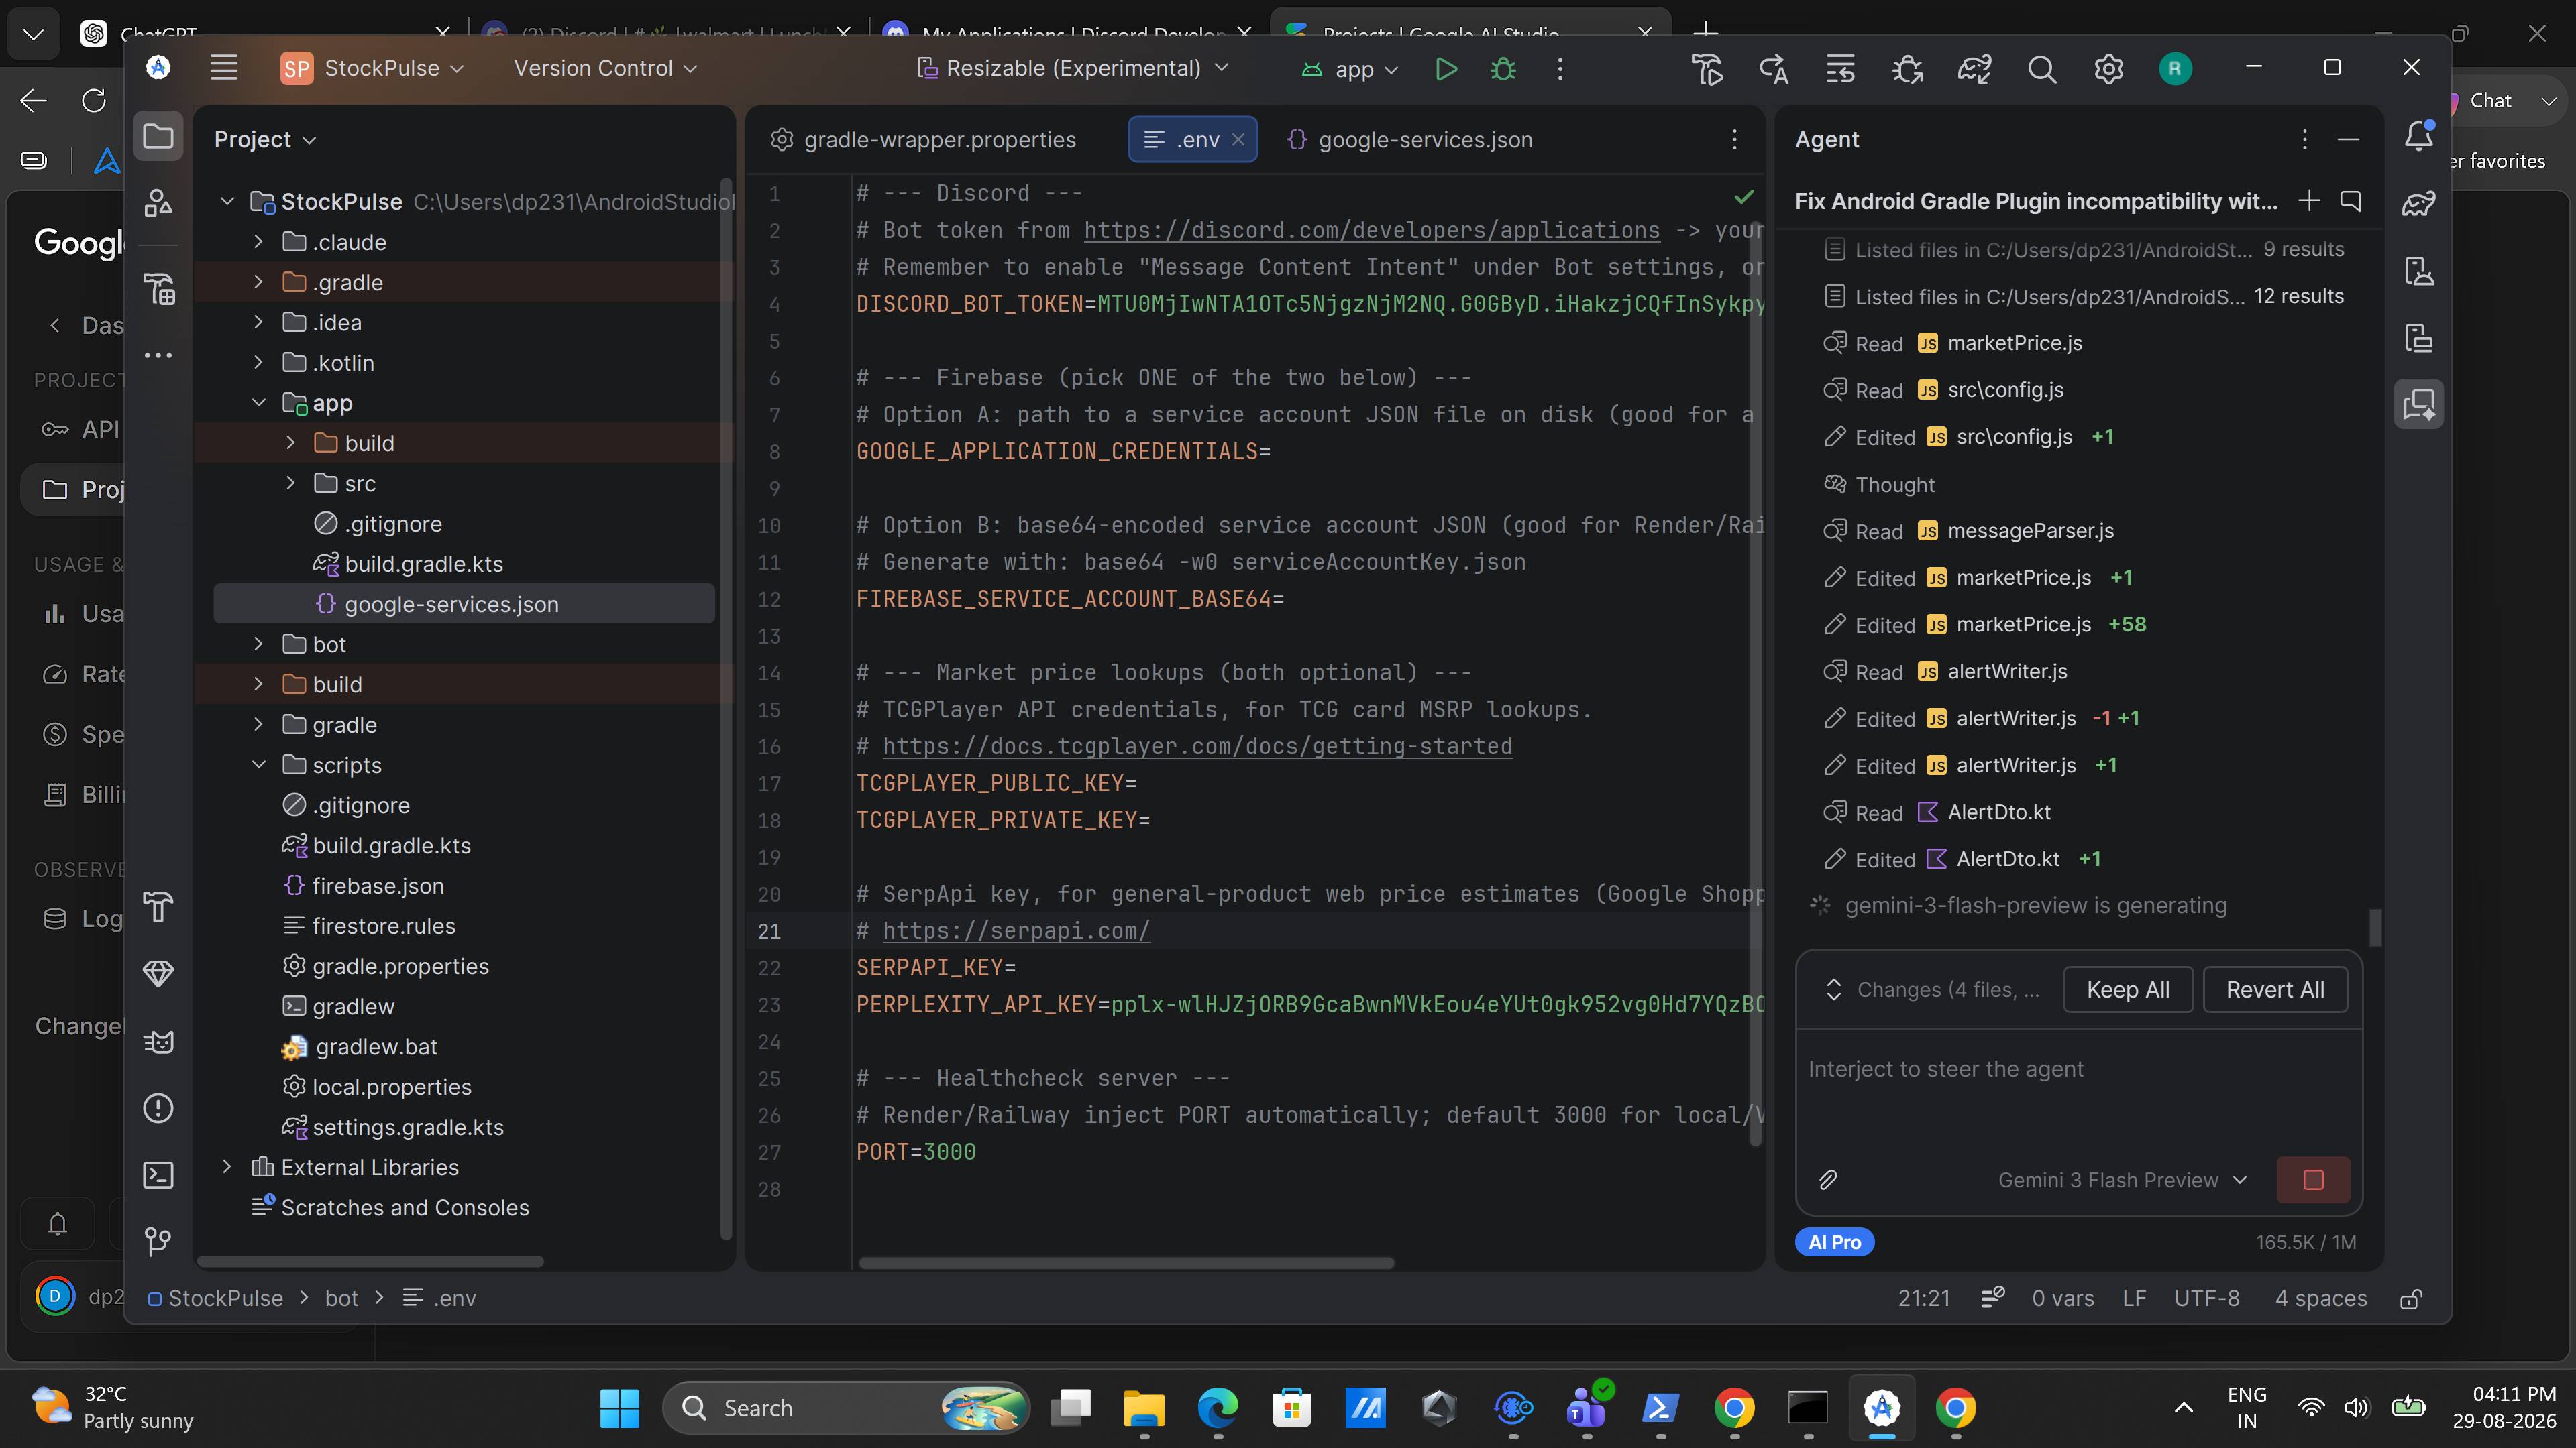Open the Version Control dropdown menu
This screenshot has height=1448, width=2576.
coord(605,68)
